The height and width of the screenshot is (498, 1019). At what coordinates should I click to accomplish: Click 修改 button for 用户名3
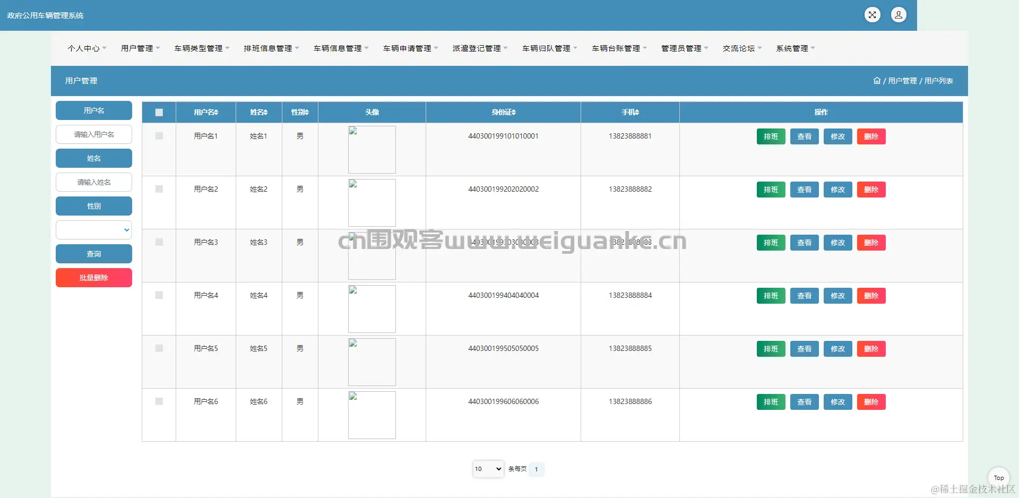click(x=837, y=243)
